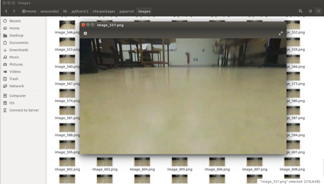This screenshot has width=324, height=184.
Task: Switch to list view layout
Action: (x=310, y=11)
